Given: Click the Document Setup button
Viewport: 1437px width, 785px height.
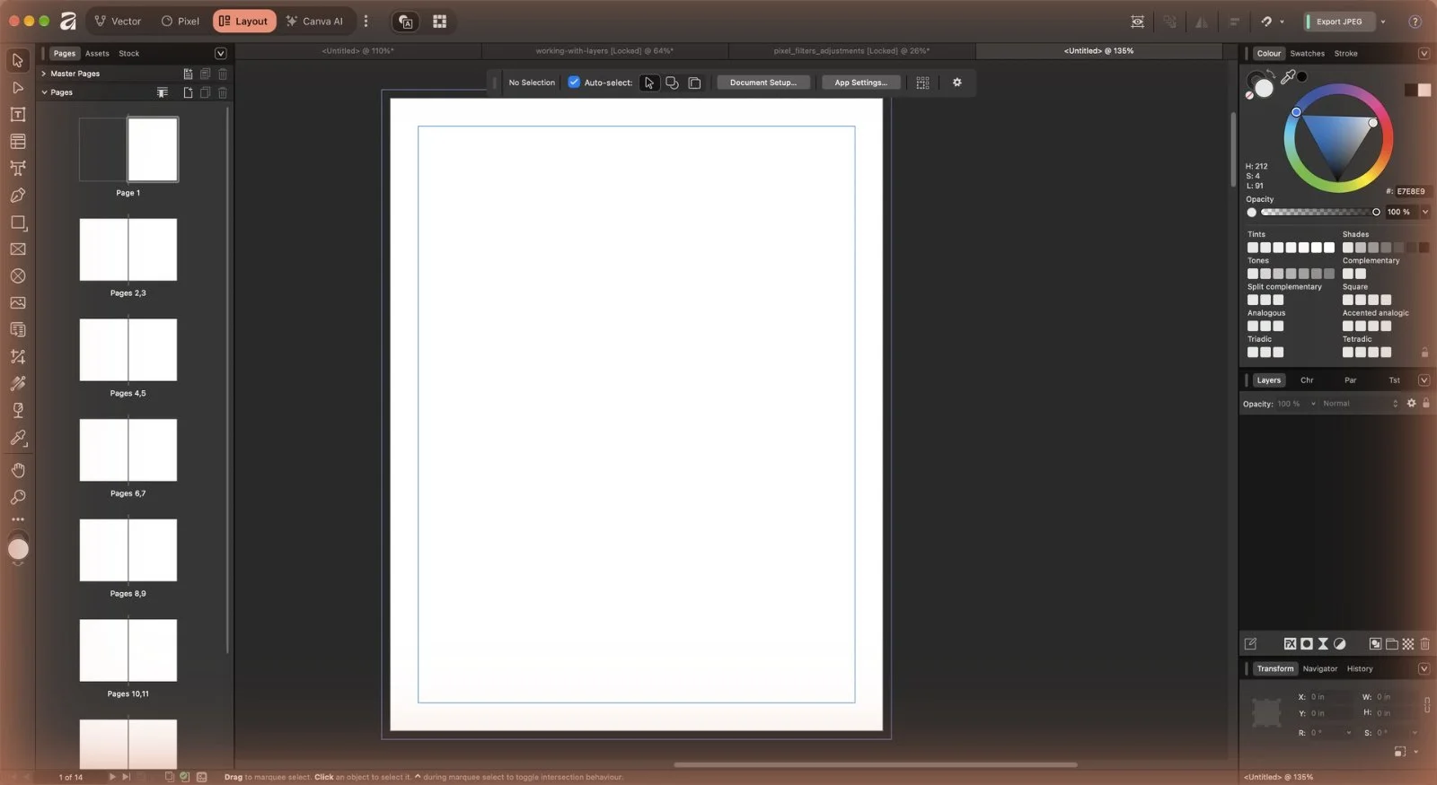Looking at the screenshot, I should pyautogui.click(x=763, y=83).
